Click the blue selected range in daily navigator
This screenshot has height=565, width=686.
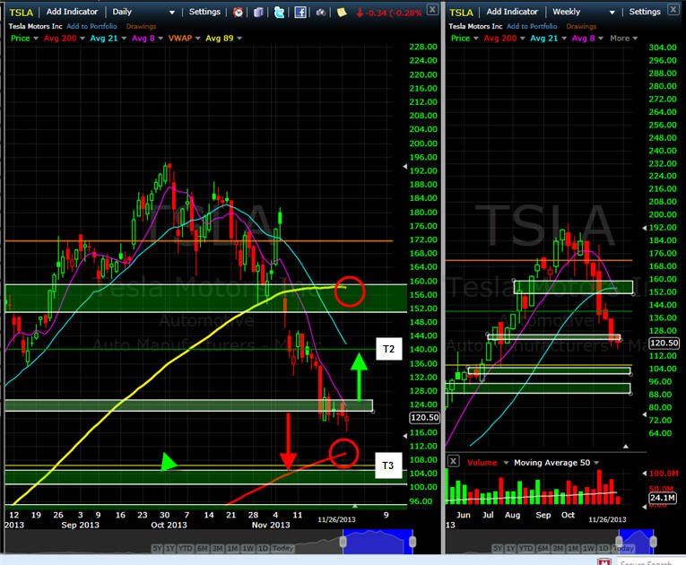[378, 542]
